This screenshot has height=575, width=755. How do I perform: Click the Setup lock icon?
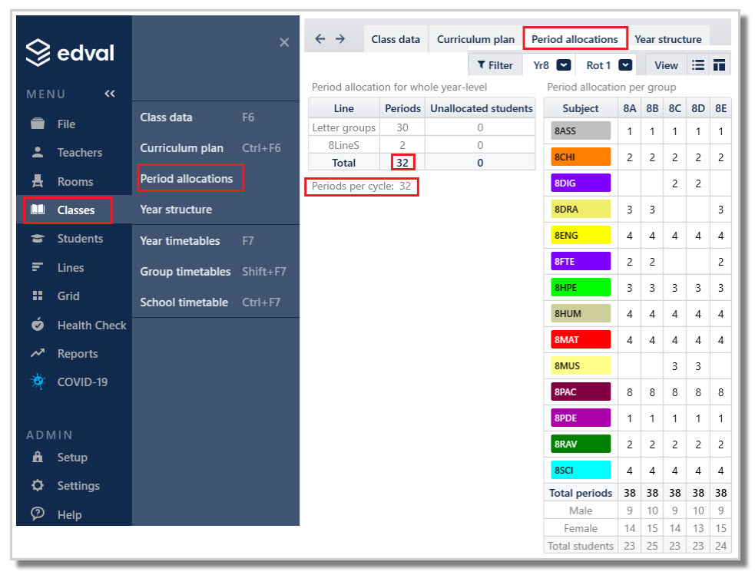38,457
